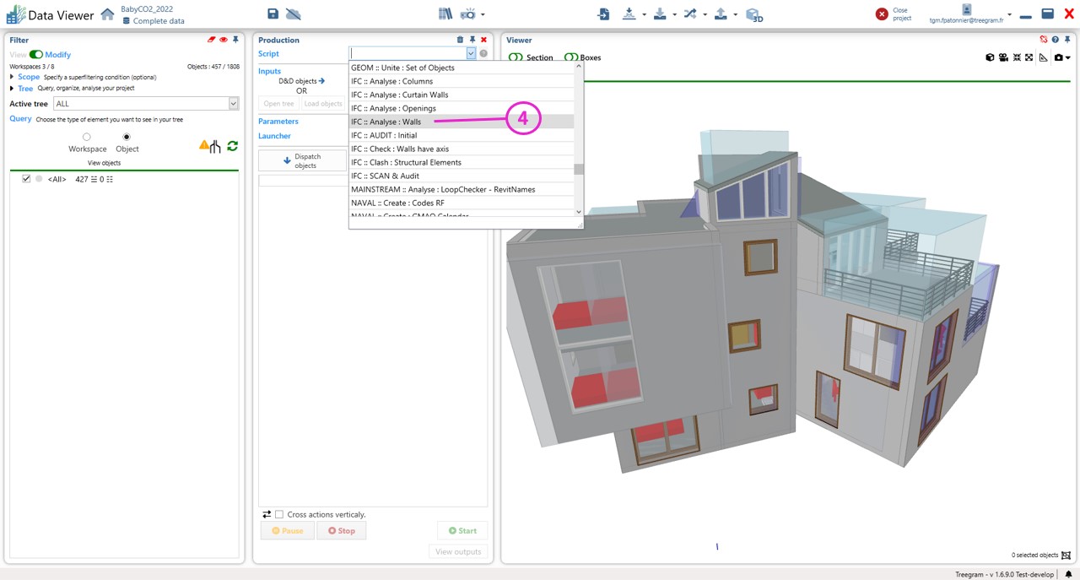Click the trash icon in Production panel
The height and width of the screenshot is (580, 1080).
[460, 40]
